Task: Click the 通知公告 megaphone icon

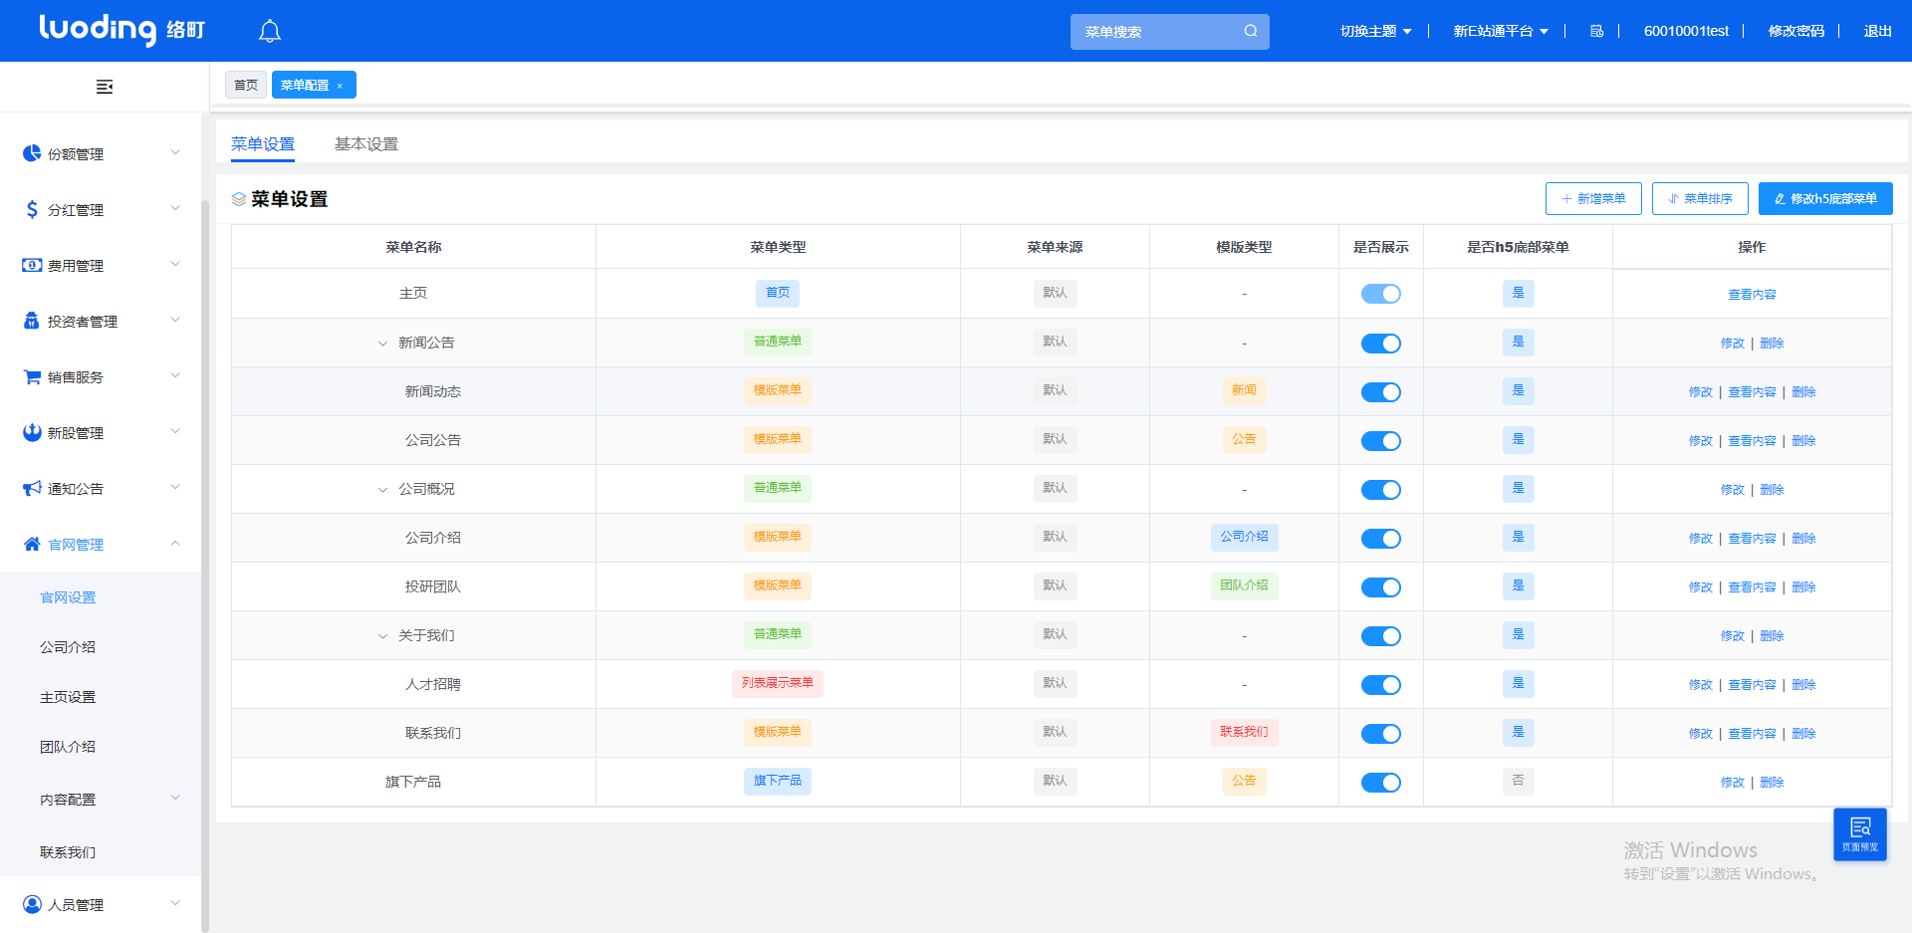Action: pos(32,488)
